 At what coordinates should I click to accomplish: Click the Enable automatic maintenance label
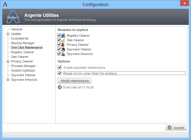pyautogui.click(x=84, y=68)
